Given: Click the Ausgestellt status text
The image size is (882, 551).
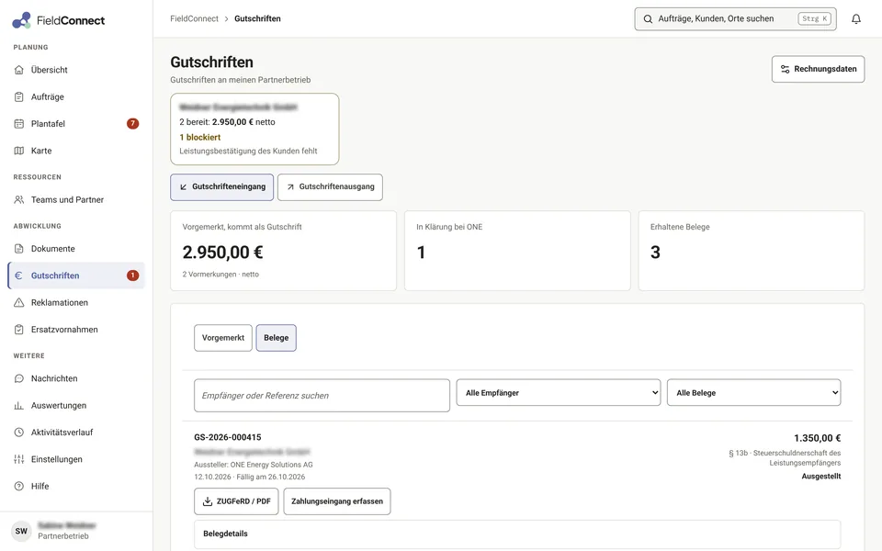Looking at the screenshot, I should coord(821,477).
